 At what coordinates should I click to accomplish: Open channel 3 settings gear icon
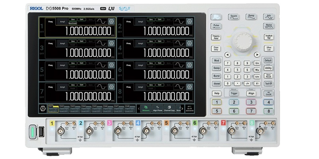pyautogui.click(x=111, y=43)
